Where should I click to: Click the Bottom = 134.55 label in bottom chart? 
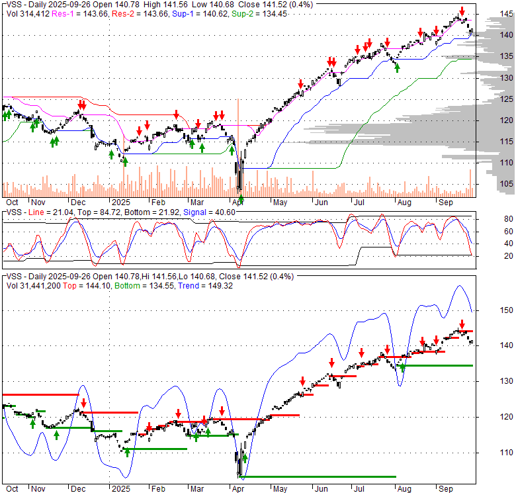(x=145, y=286)
